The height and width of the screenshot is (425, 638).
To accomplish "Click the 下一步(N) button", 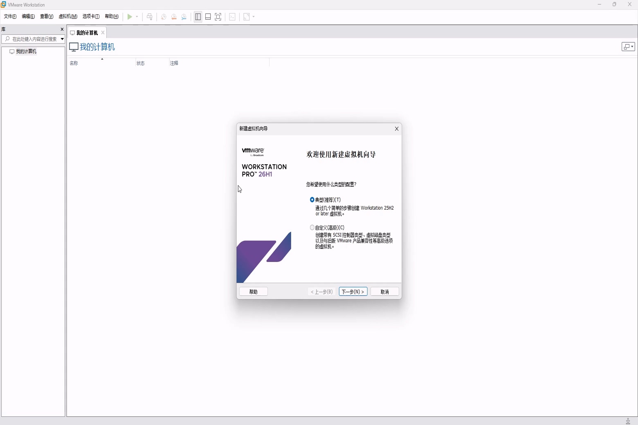I will tap(353, 292).
